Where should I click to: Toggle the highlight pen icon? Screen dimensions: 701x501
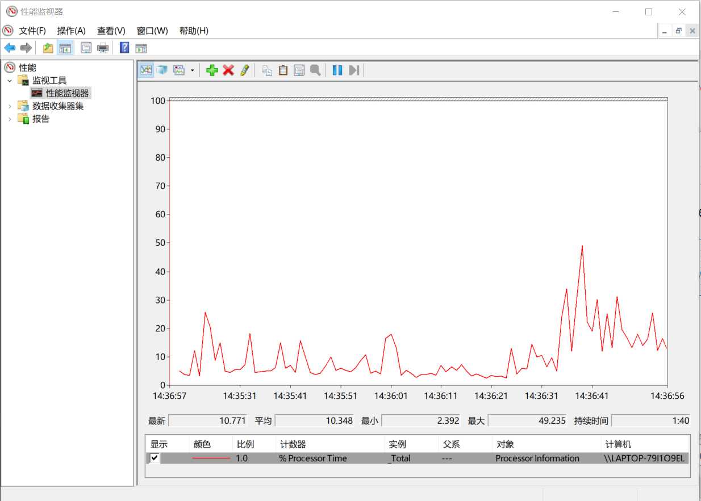pos(245,70)
